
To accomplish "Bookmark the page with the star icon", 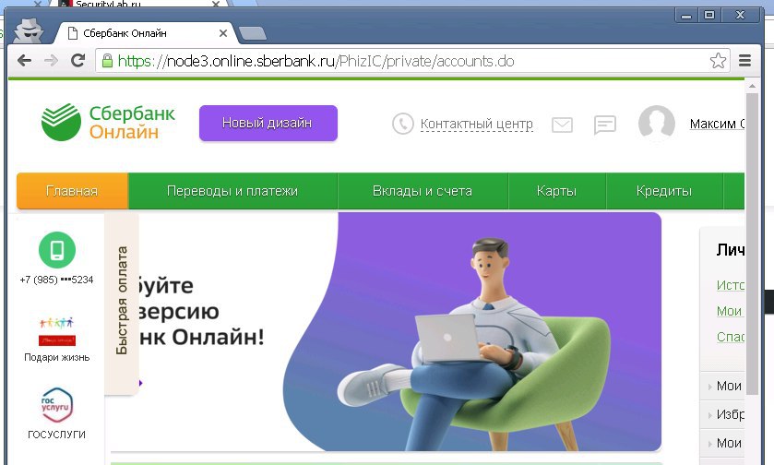I will coord(718,61).
